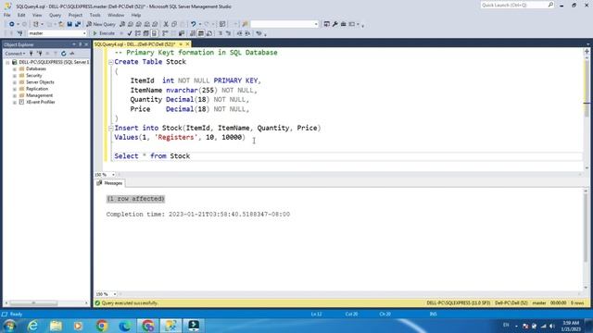Open the View menu
This screenshot has height=333, width=593.
click(37, 15)
